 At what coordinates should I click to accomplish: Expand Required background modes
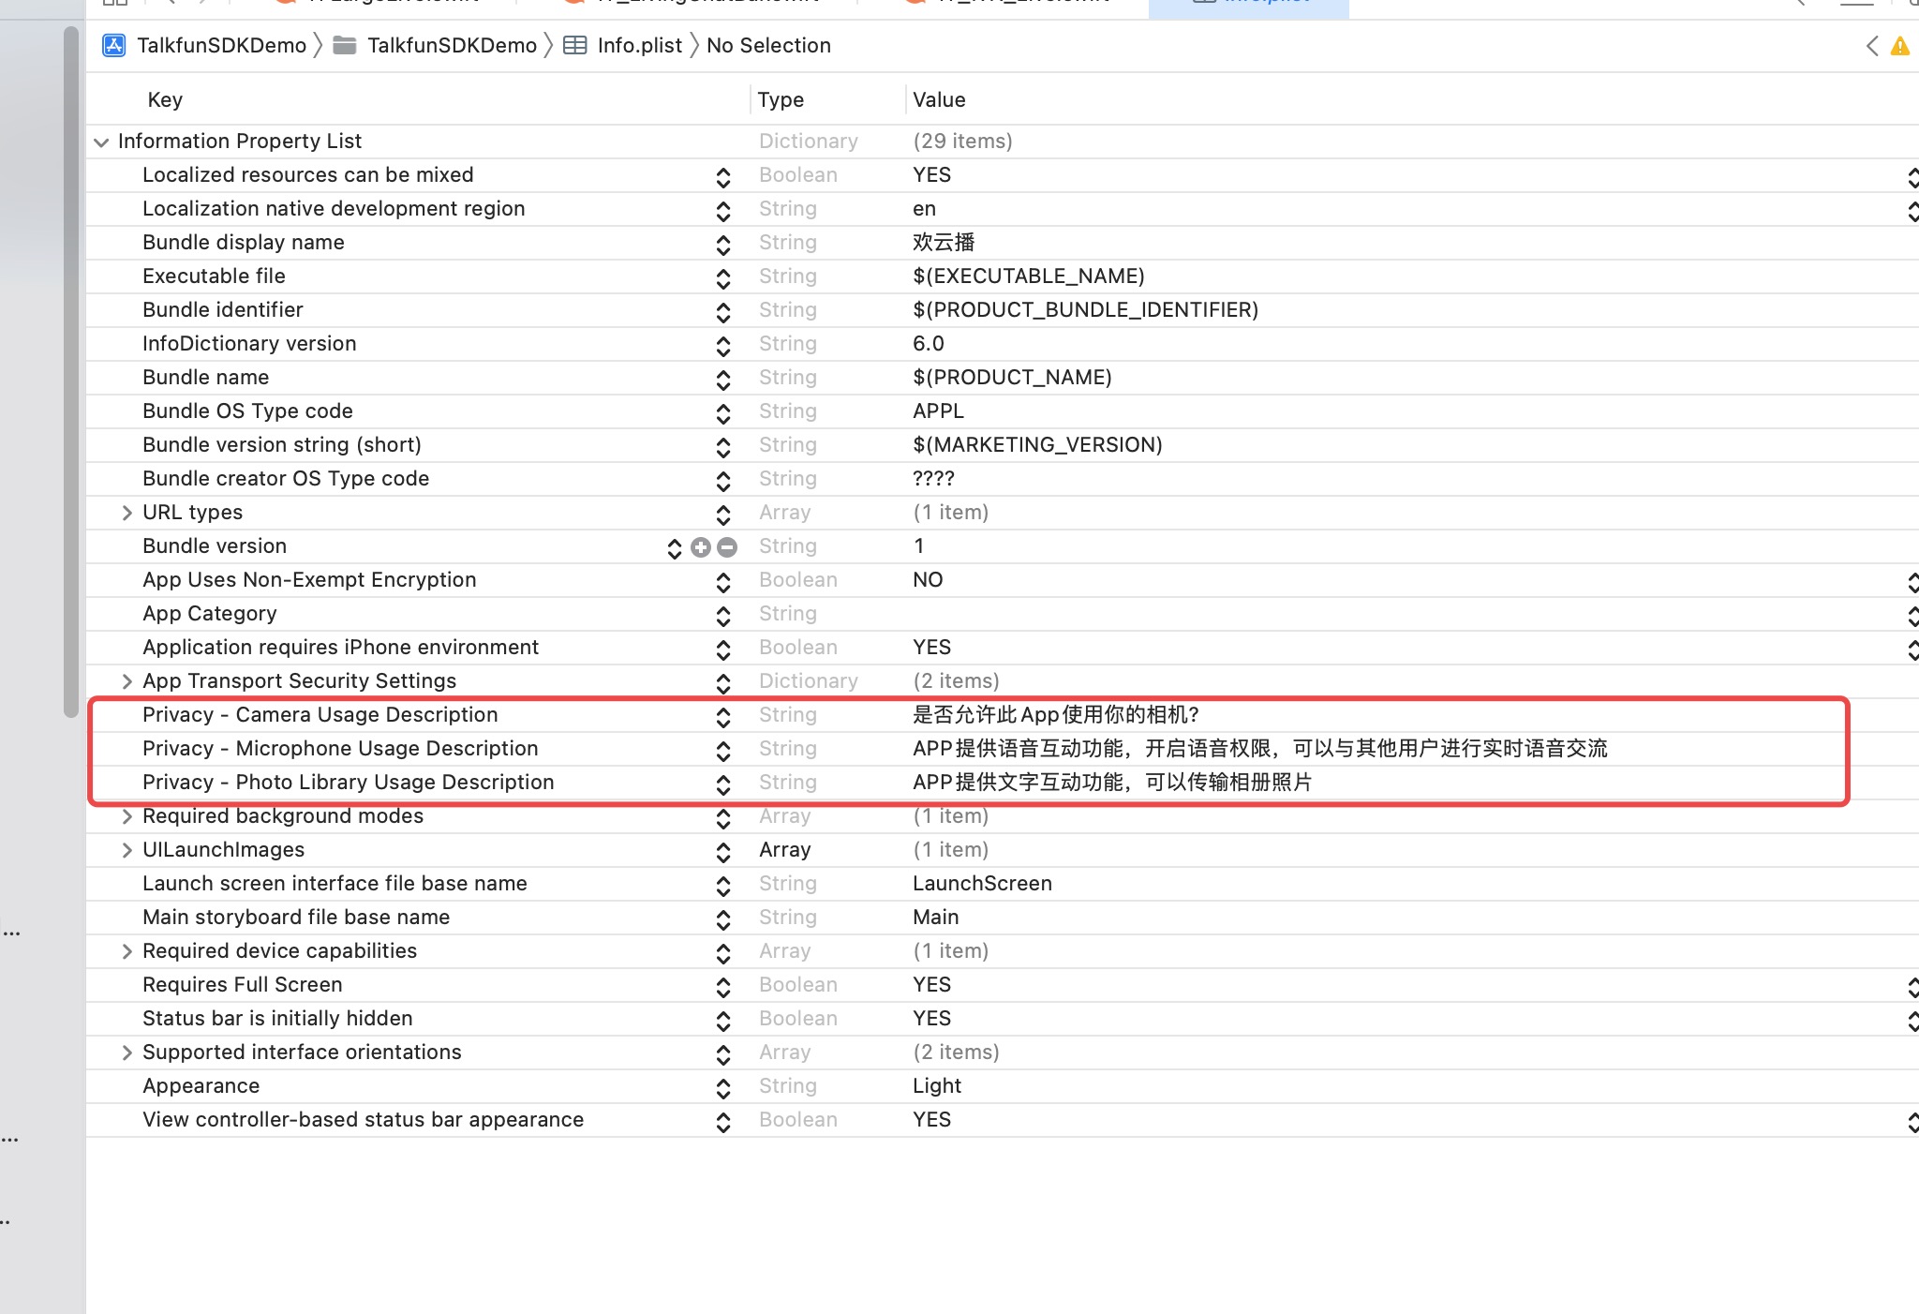pos(126,816)
